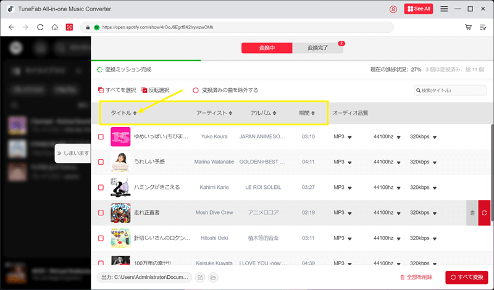Click artist name Kahimi Karie
494x290 pixels.
(x=214, y=188)
